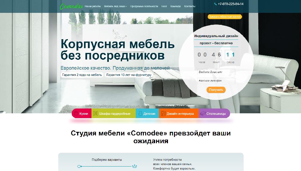This screenshot has height=171, width=301.
Task: Click the orange Получить button
Action: tap(216, 90)
